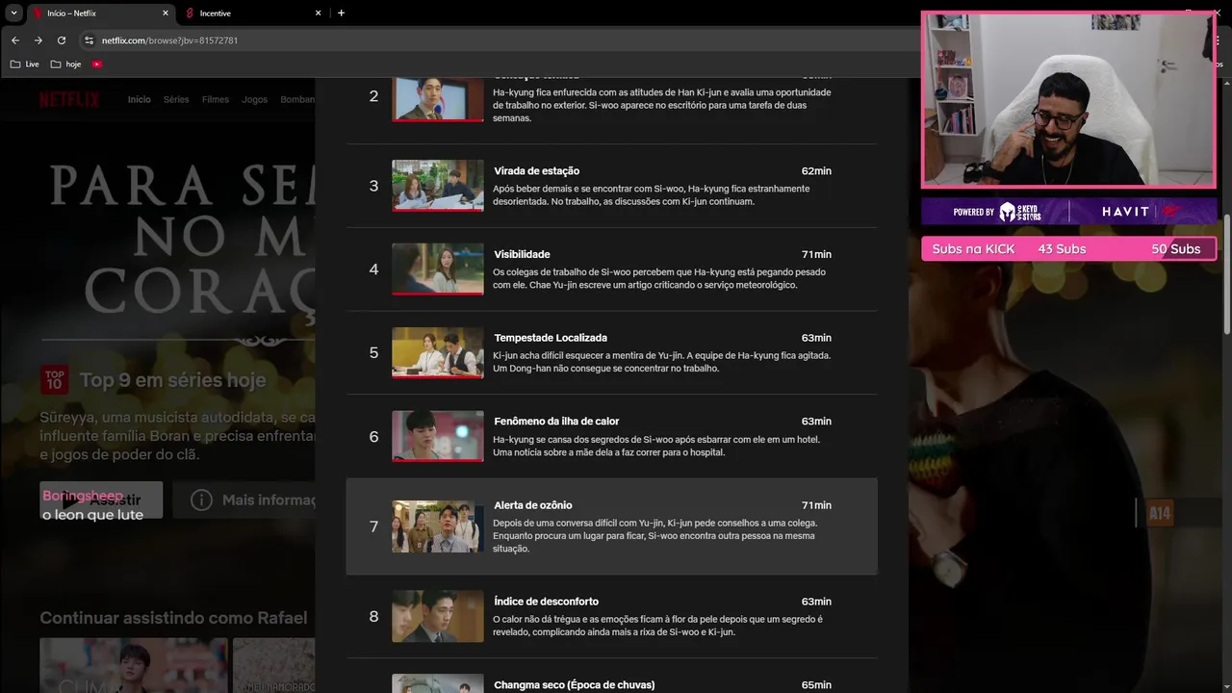Screen dimensions: 1232x693
Task: Play the Virada de estação episode thumbnail
Action: (x=438, y=186)
